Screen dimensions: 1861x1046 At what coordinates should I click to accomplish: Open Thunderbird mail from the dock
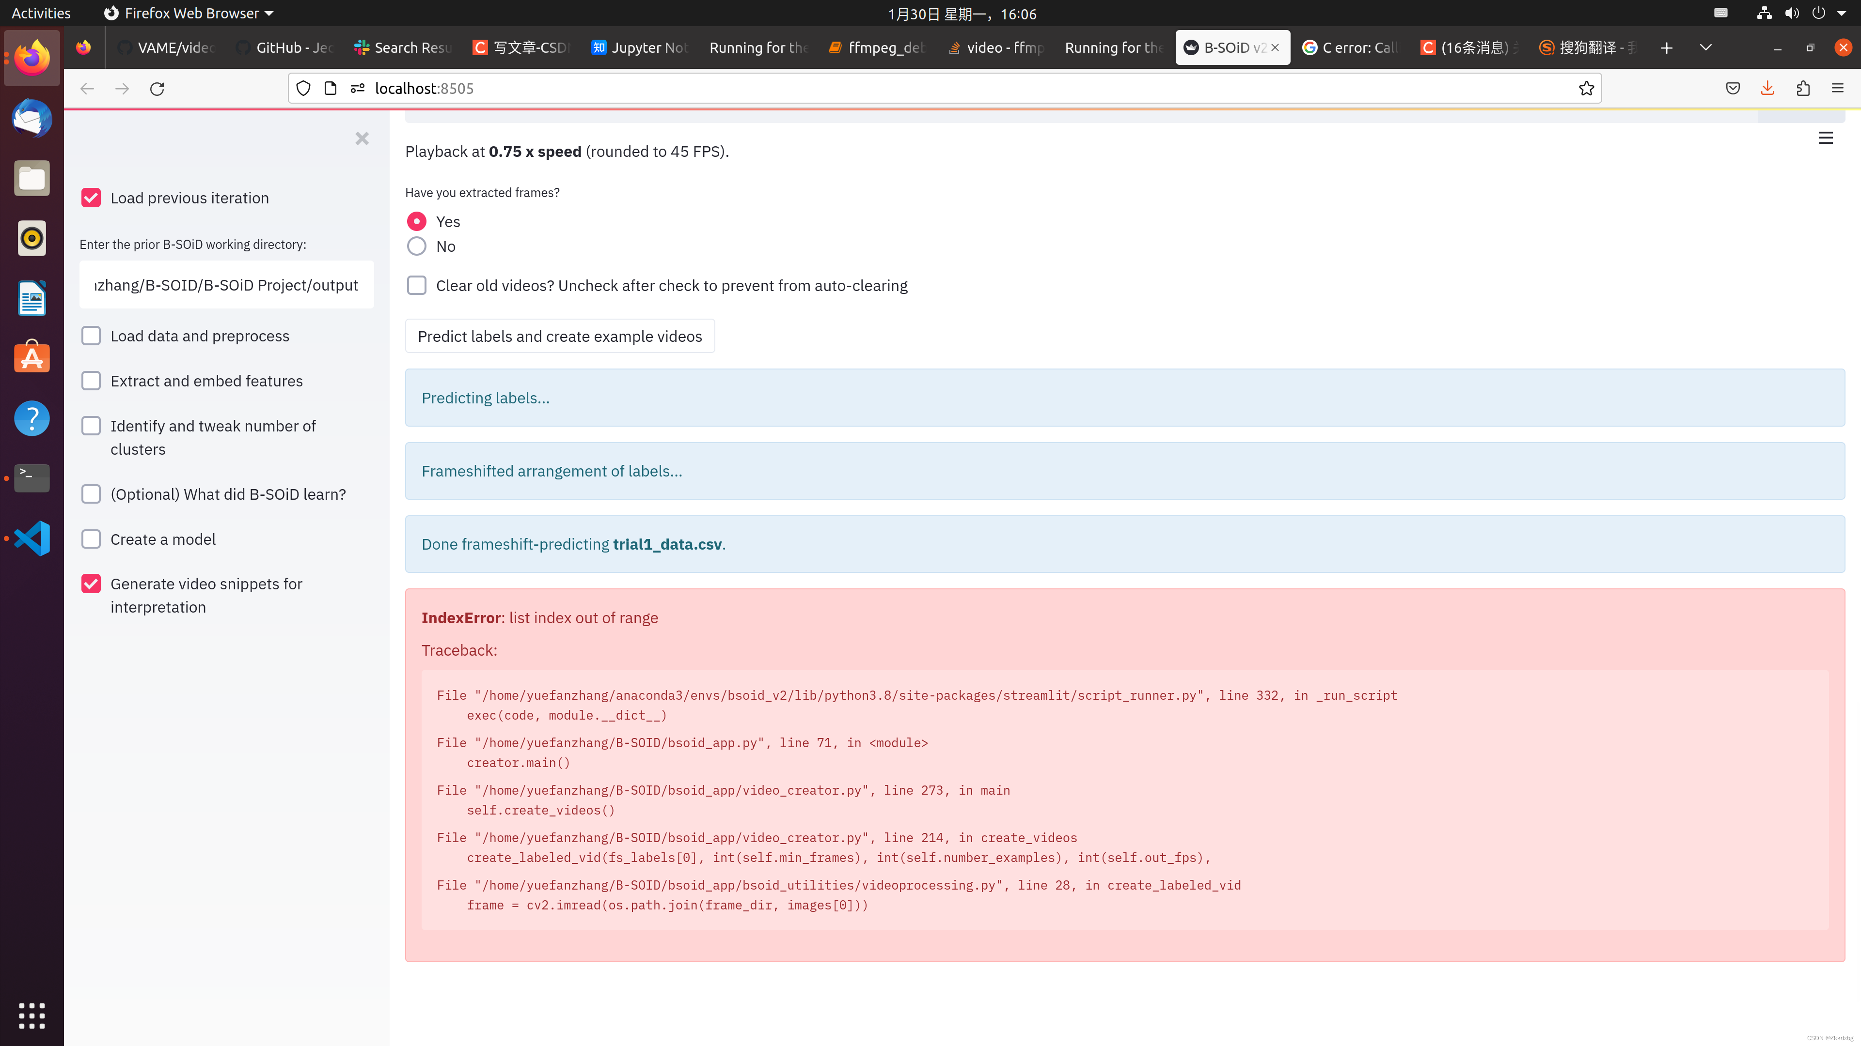[32, 118]
